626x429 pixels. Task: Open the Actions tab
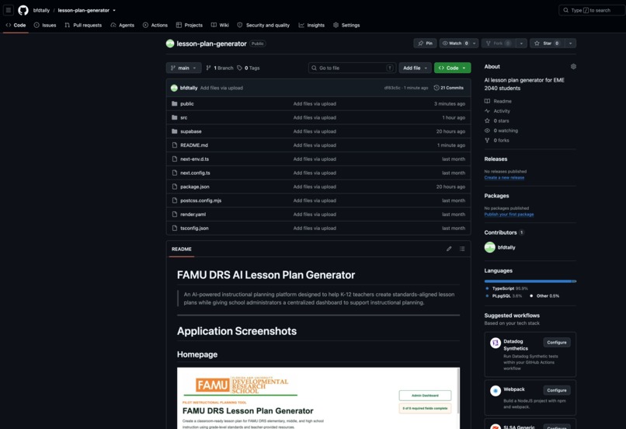(155, 25)
